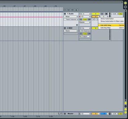Click the 1 Audio pan control C
Screen dimensions: 128x119
[104, 17]
